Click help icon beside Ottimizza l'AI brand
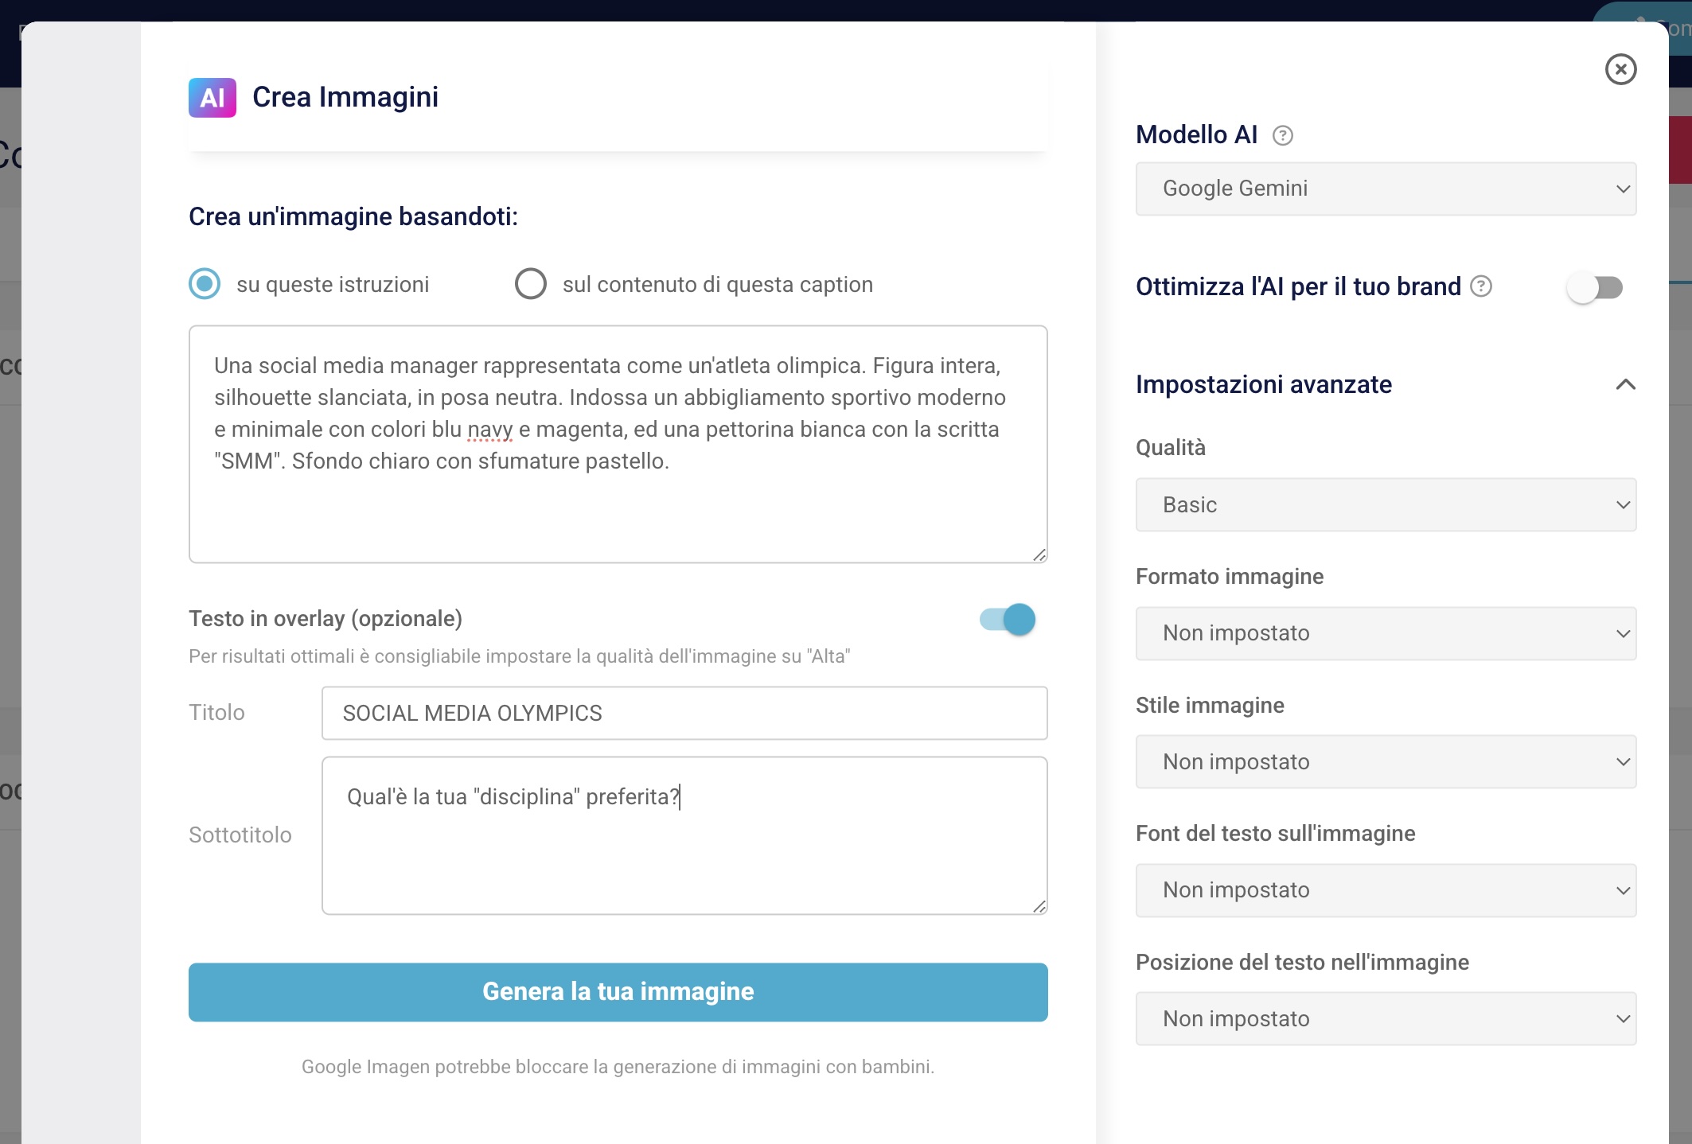This screenshot has height=1144, width=1692. (x=1480, y=286)
